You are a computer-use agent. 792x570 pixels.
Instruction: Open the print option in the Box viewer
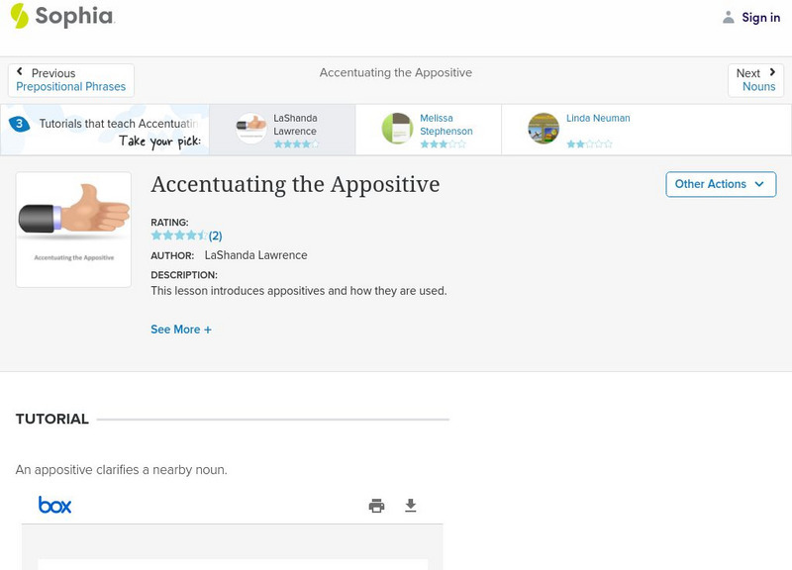[x=375, y=505]
